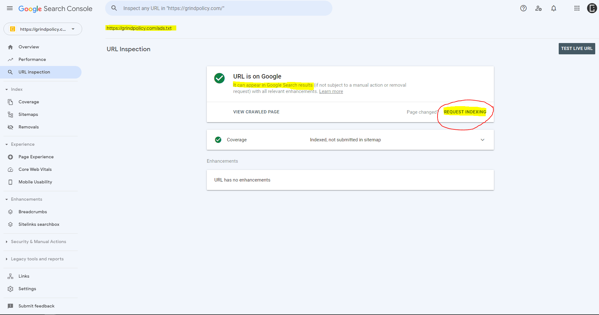Open the hamburger main menu
Screen dimensions: 599x315
(10, 8)
